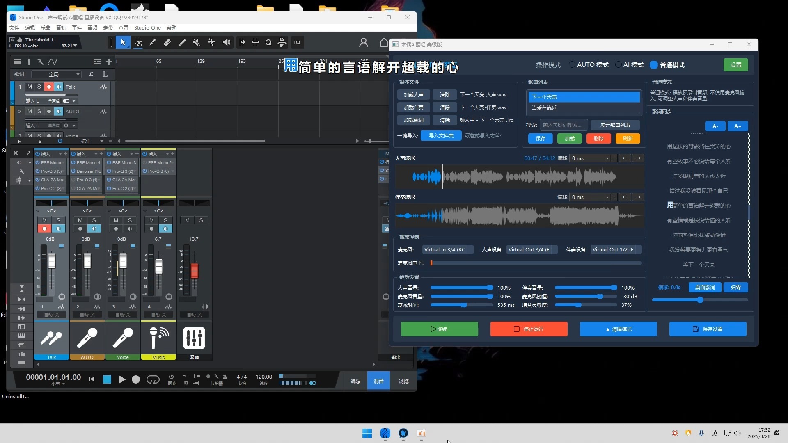Select the Bend tool in toolbar

pos(211,42)
